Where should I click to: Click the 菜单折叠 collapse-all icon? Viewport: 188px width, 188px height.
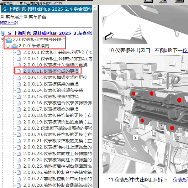point(25,17)
